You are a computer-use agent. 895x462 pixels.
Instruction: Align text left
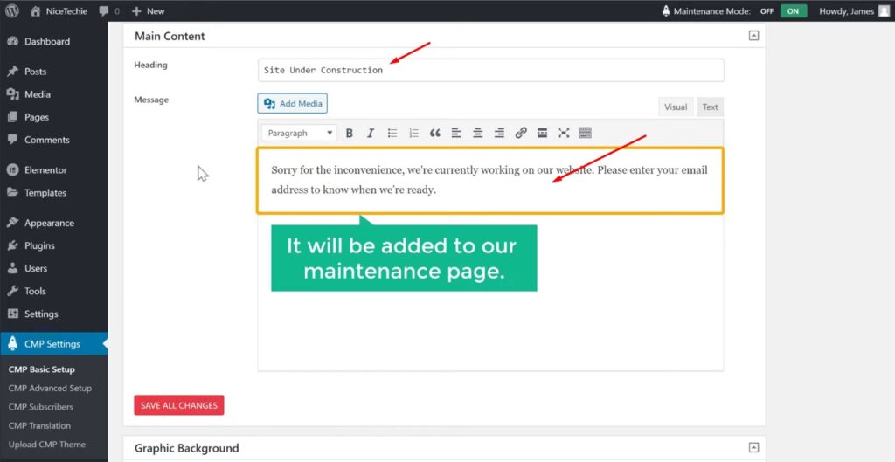(x=456, y=133)
